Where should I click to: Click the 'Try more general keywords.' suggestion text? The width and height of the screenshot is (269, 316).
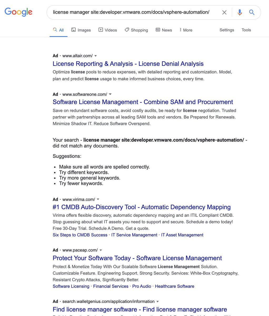pyautogui.click(x=90, y=178)
